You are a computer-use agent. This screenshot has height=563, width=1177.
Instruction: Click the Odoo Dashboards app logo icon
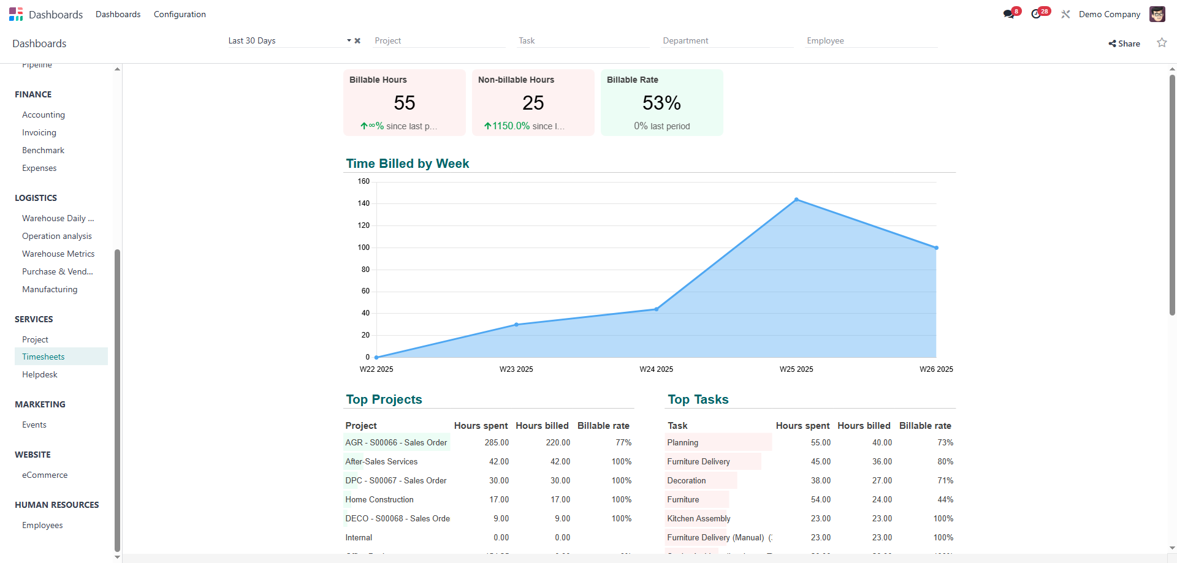16,14
